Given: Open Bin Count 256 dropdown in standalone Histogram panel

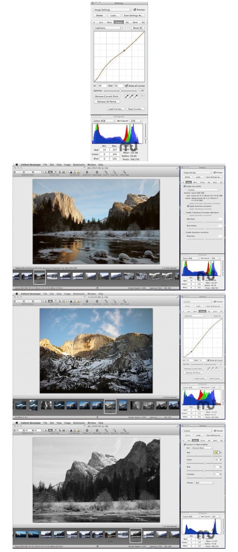Looking at the screenshot, I should pyautogui.click(x=136, y=121).
